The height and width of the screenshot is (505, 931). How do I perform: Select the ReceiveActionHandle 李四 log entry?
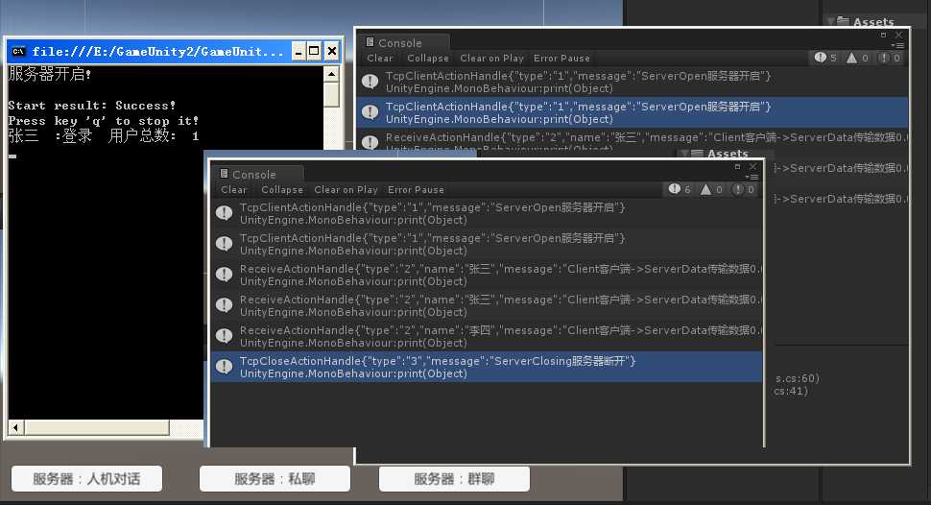tap(487, 336)
